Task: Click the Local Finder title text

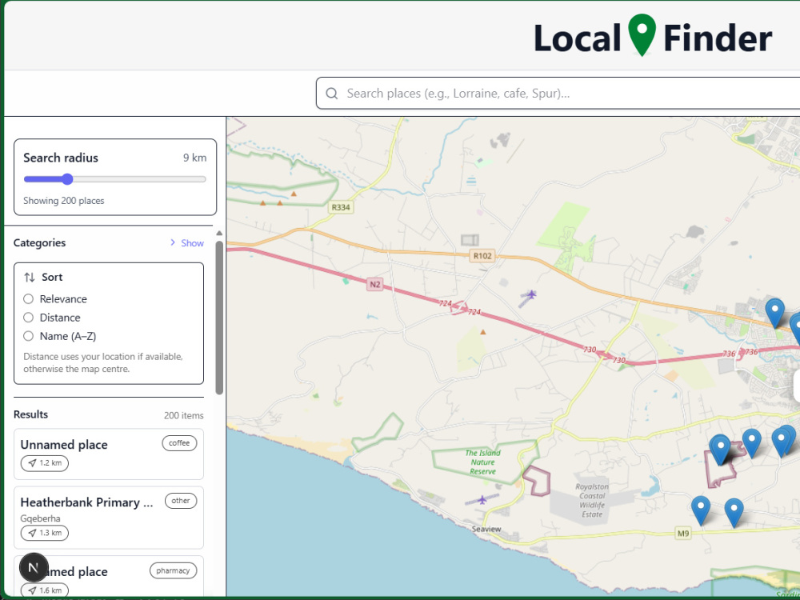Action: (653, 38)
